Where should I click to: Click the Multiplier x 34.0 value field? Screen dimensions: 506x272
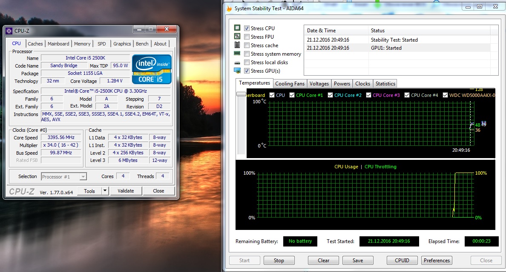pos(61,145)
